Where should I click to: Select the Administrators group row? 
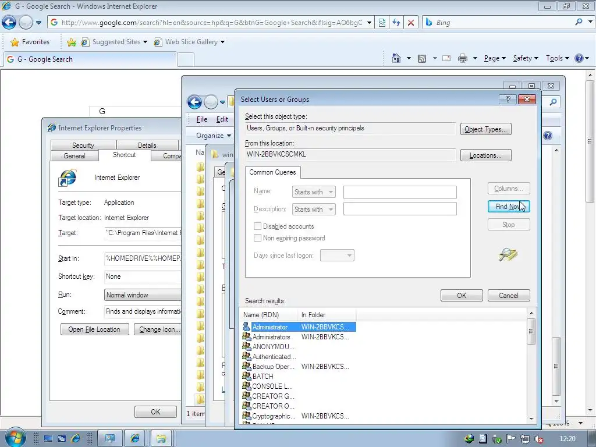(299, 337)
